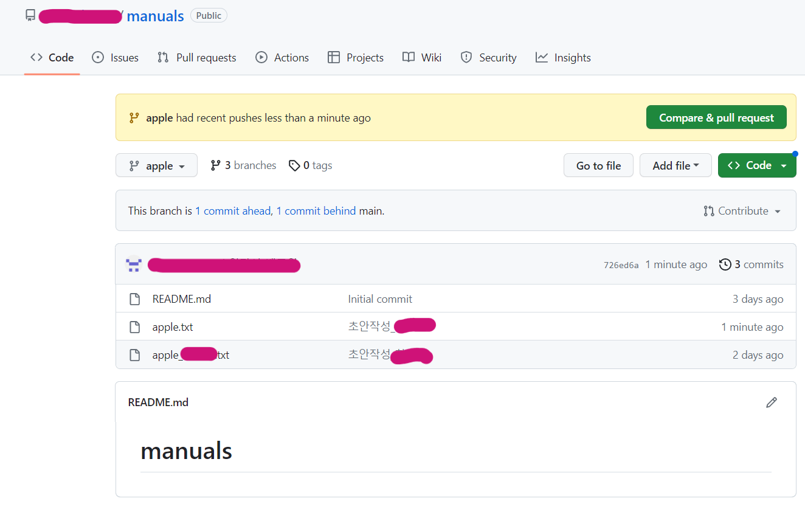805x518 pixels.
Task: Click the file icon next to apple.txt
Action: 134,327
